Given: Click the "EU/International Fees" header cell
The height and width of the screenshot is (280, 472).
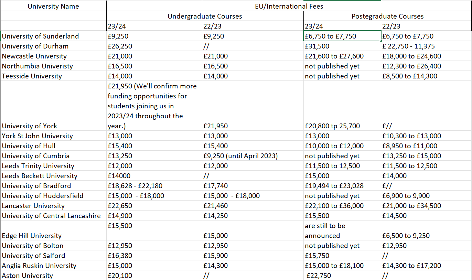Looking at the screenshot, I should pyautogui.click(x=289, y=6).
